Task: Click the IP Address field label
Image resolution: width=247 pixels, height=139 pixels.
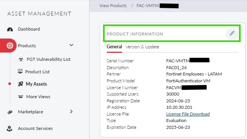Action: click(x=117, y=107)
